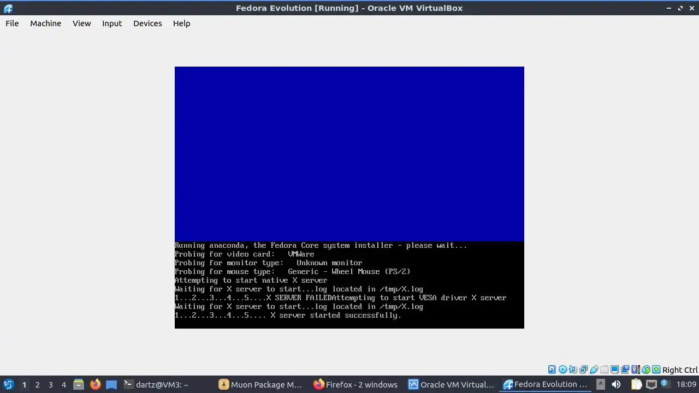The width and height of the screenshot is (699, 393).
Task: Switch to workspace 2
Action: [x=37, y=385]
